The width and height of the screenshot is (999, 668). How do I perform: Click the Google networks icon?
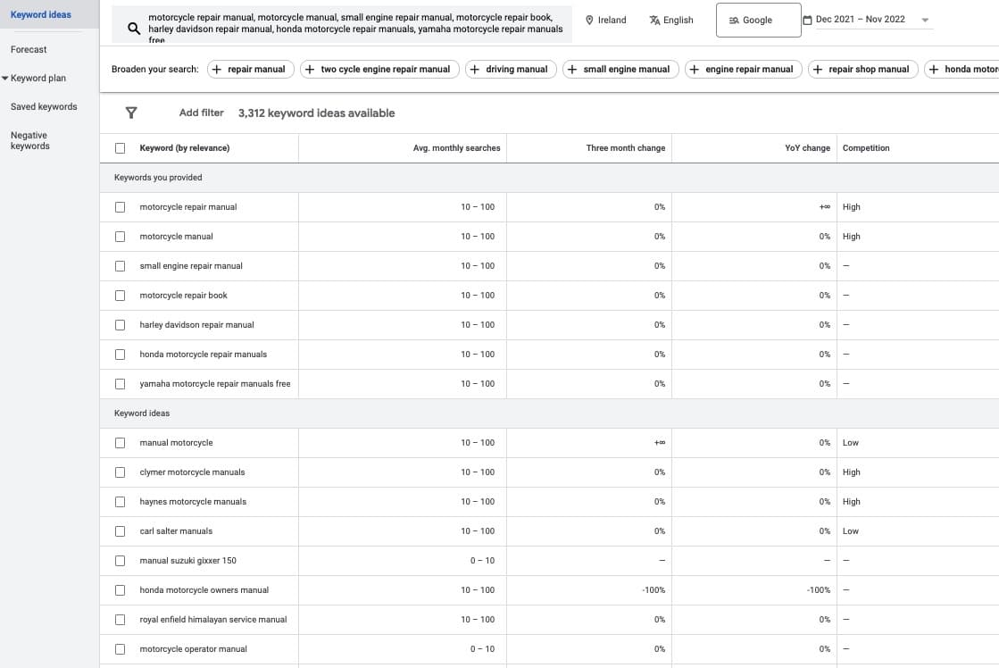(x=735, y=19)
